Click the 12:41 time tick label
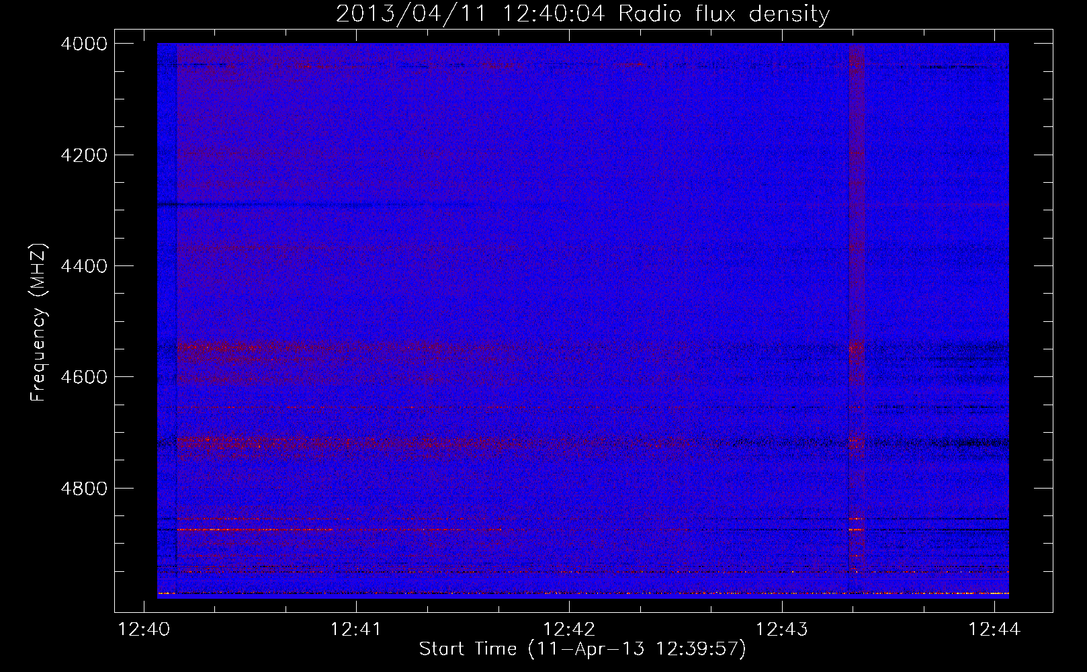This screenshot has height=672, width=1087. [x=356, y=630]
